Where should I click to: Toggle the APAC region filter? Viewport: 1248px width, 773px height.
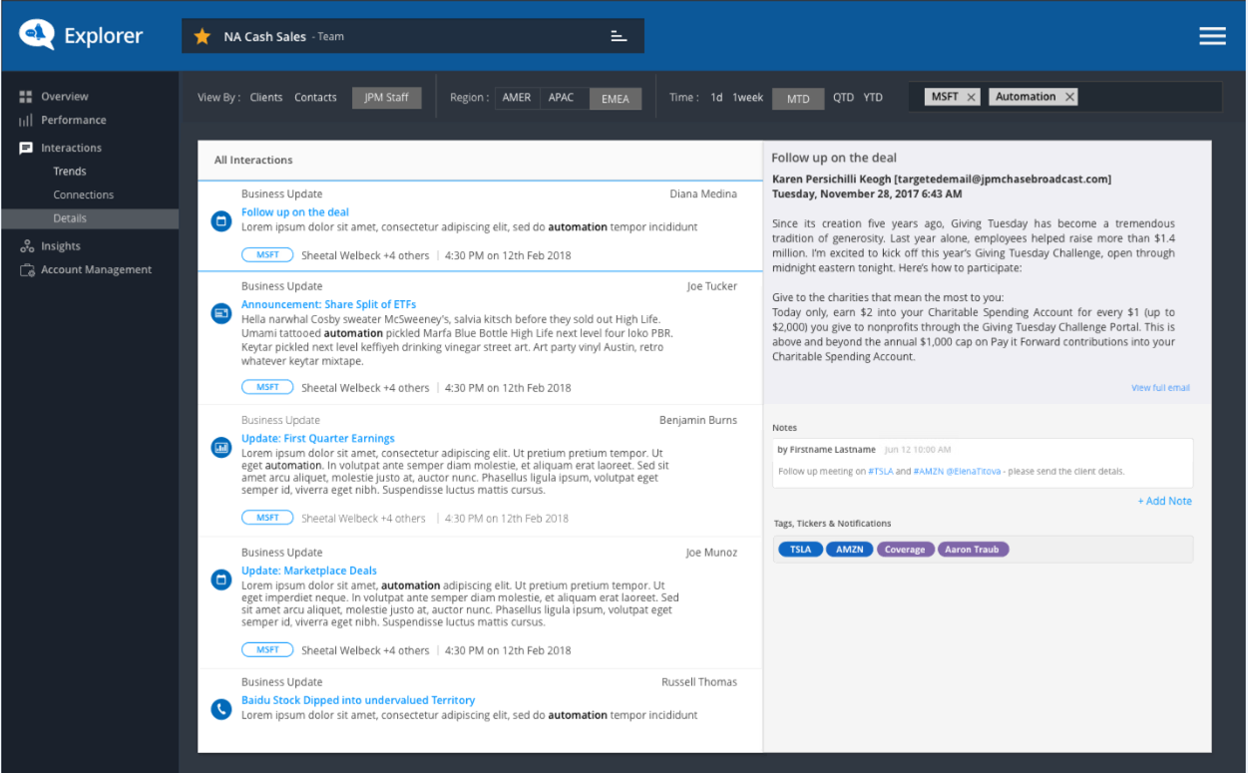(562, 98)
